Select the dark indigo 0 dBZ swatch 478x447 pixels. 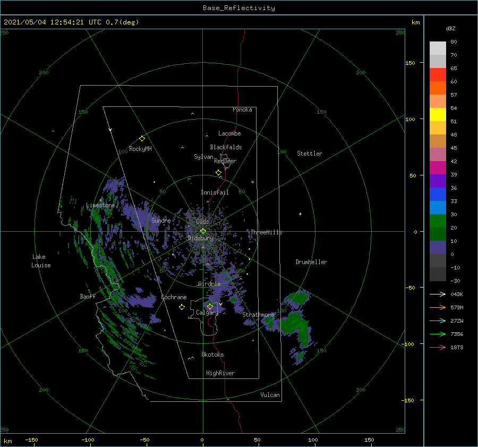[438, 248]
